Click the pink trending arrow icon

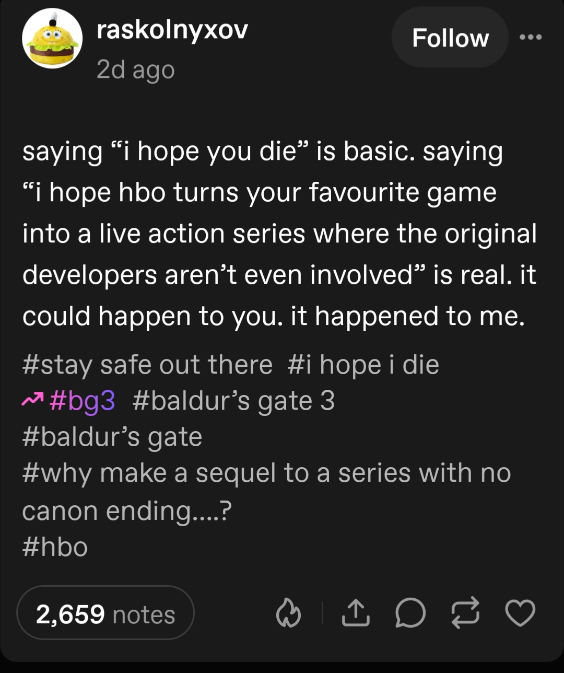click(x=32, y=400)
